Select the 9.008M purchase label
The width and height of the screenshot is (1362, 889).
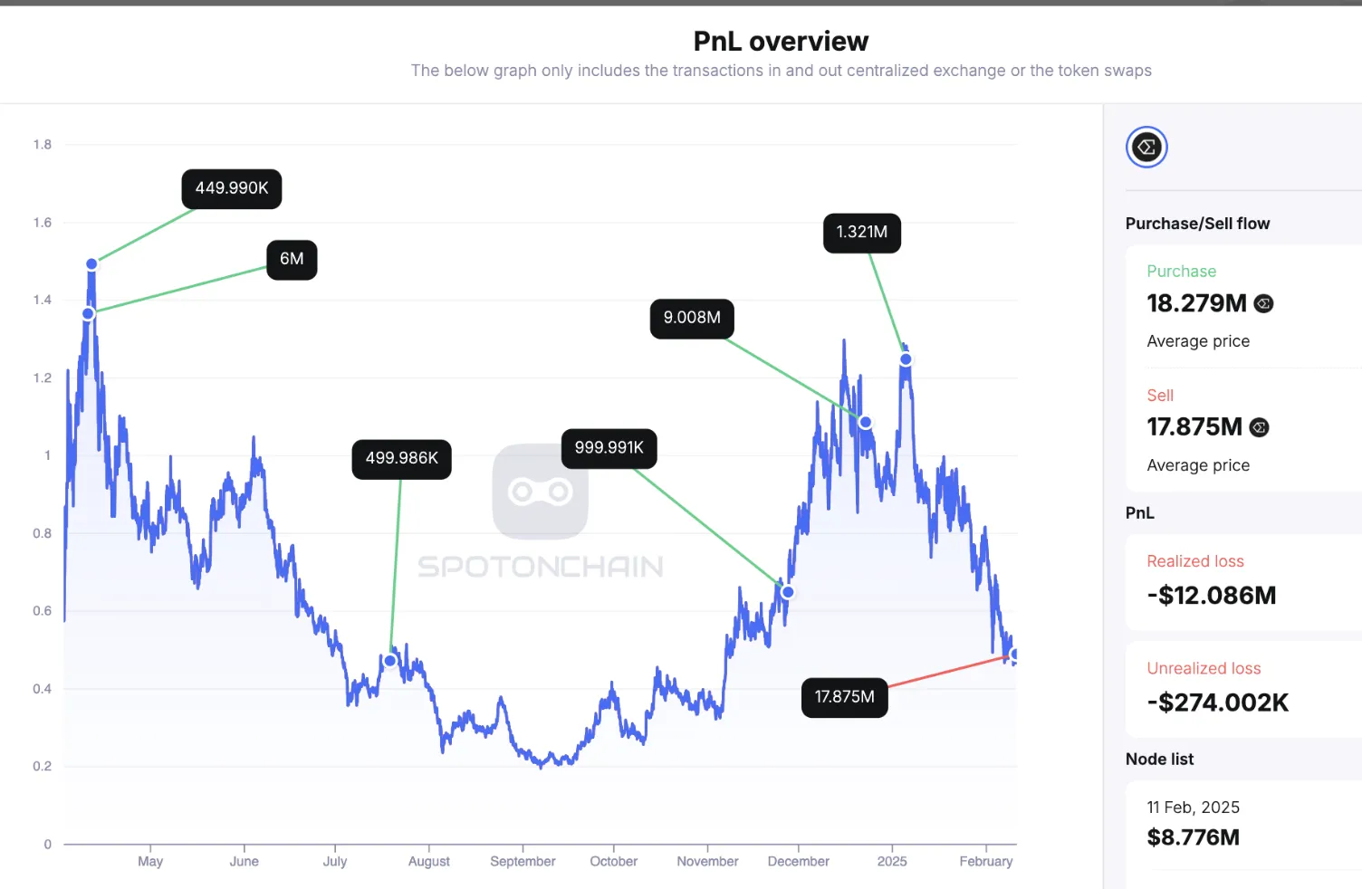click(692, 318)
